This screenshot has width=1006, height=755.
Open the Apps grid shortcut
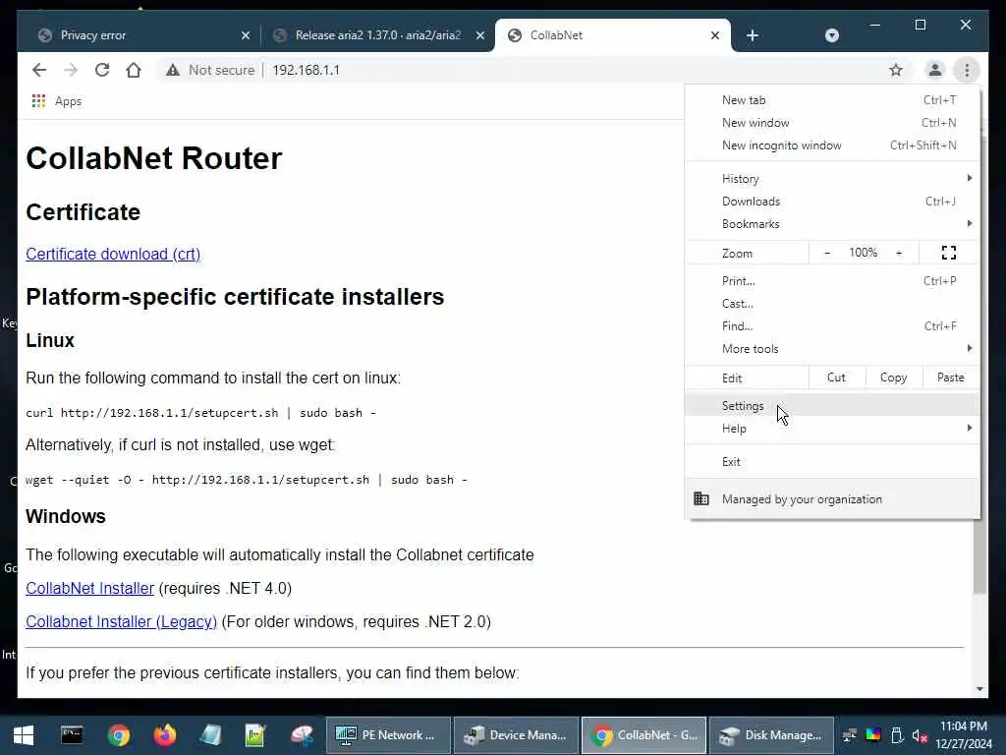point(56,101)
